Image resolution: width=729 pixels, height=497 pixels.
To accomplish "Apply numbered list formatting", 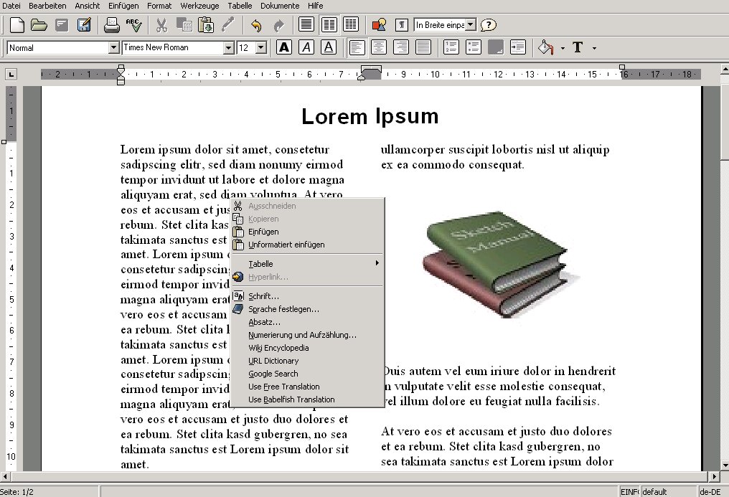I will coord(451,47).
